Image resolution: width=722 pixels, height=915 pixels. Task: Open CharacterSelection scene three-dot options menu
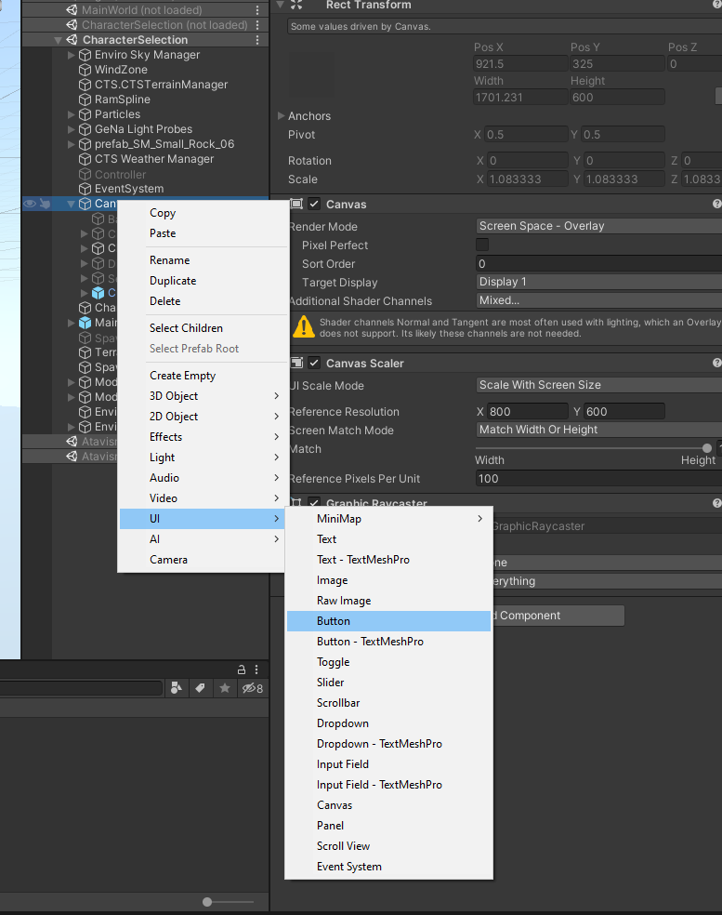tap(257, 40)
